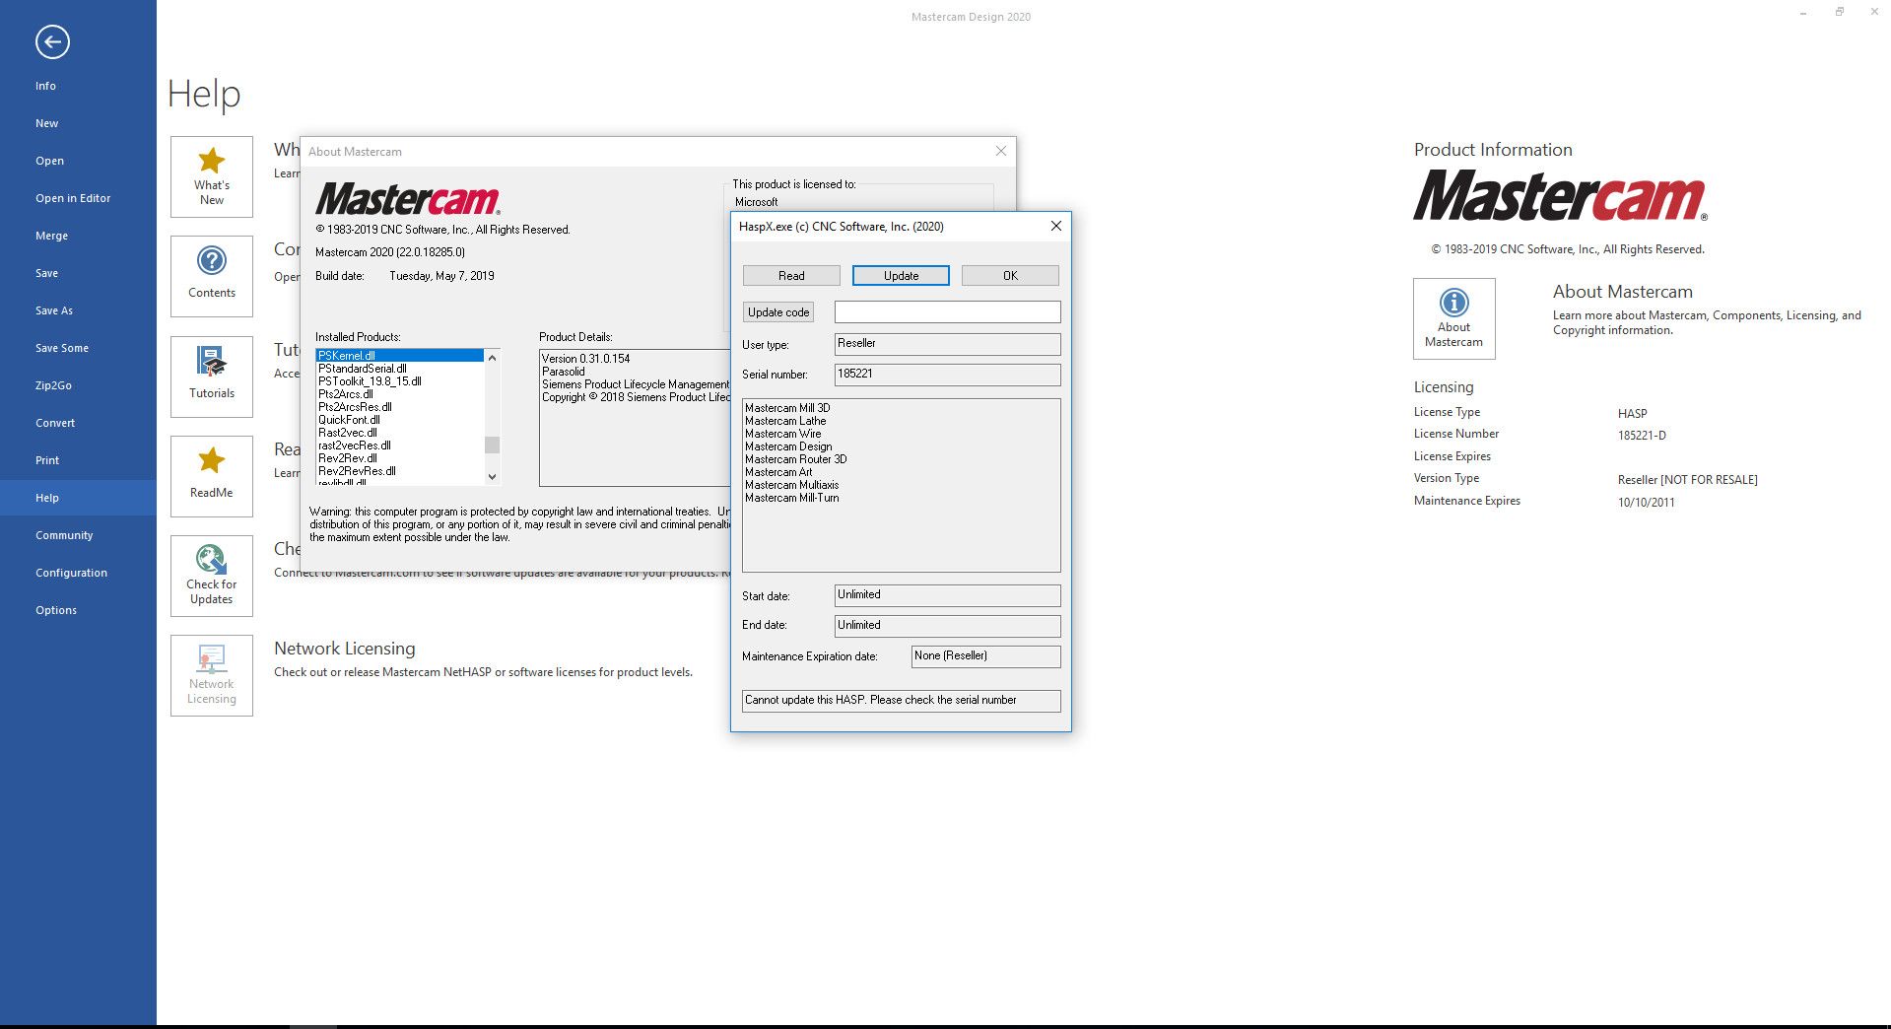
Task: Click OK in the HaspX dialog
Action: 1010,276
